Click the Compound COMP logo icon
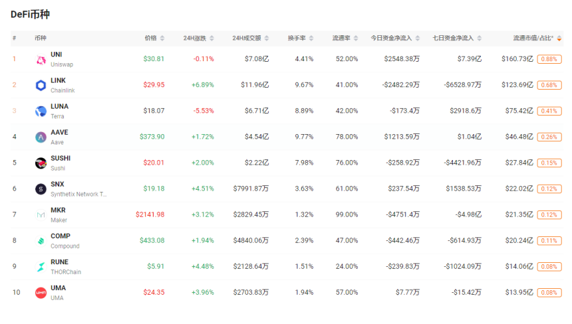Image resolution: width=572 pixels, height=324 pixels. coord(41,241)
